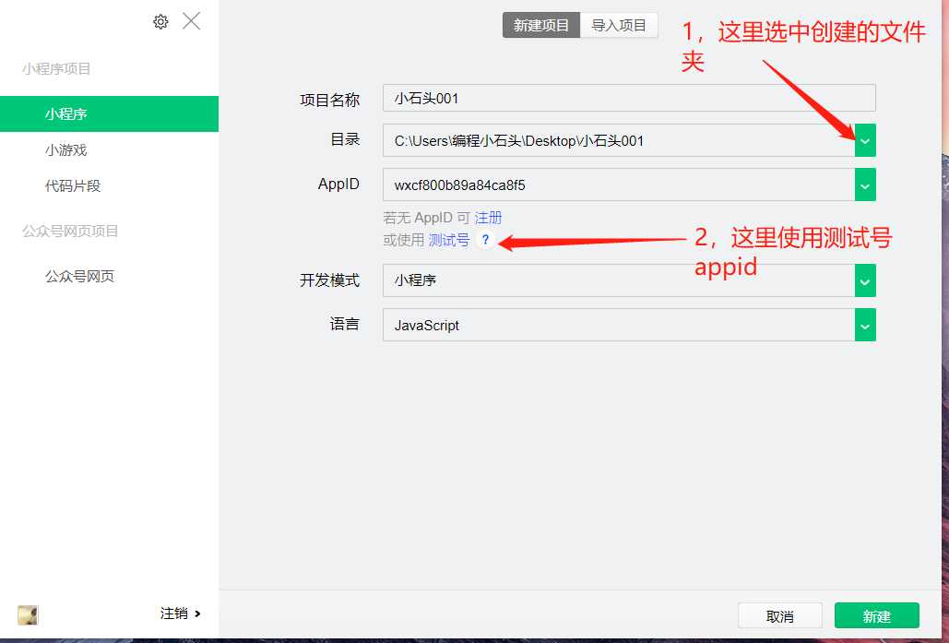This screenshot has height=643, width=949.
Task: Click the 测试号 link
Action: click(x=449, y=240)
